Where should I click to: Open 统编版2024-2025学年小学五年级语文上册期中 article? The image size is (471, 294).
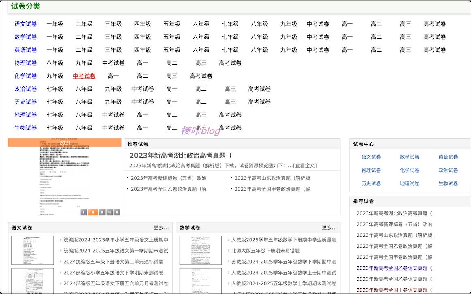click(116, 240)
